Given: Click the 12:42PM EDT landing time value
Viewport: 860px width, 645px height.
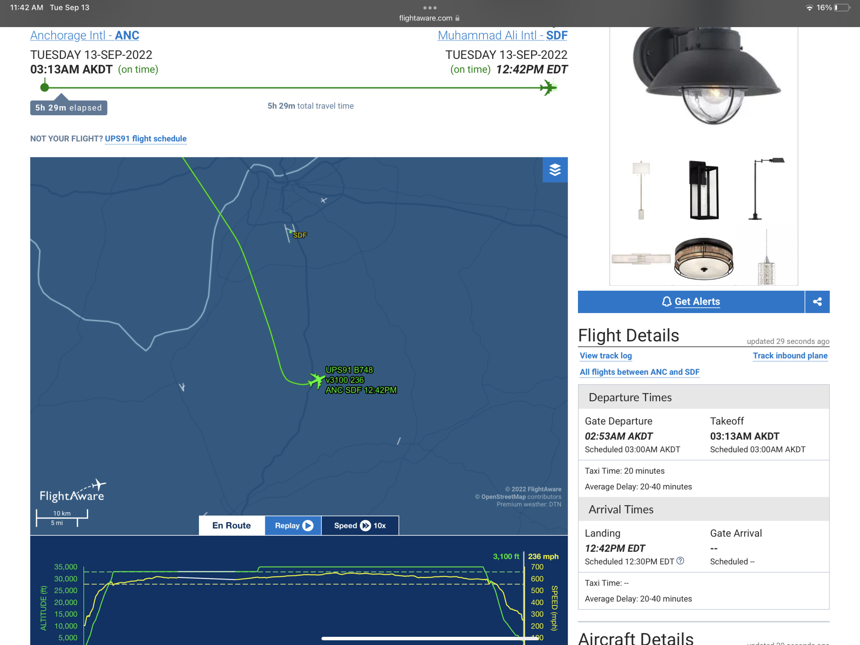Looking at the screenshot, I should [615, 549].
